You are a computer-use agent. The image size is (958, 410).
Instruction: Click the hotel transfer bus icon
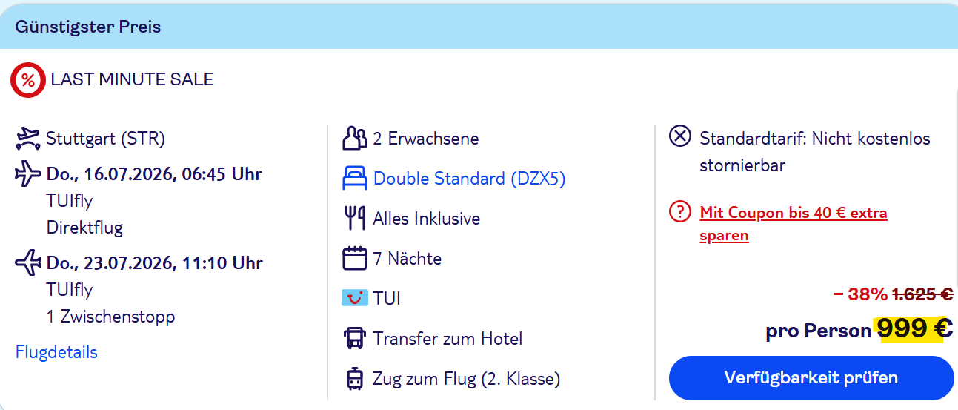pos(355,339)
